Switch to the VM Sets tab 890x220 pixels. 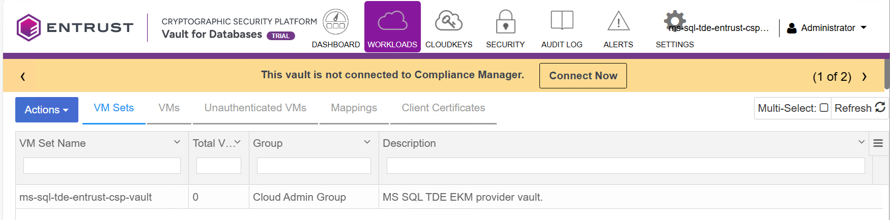pos(113,108)
